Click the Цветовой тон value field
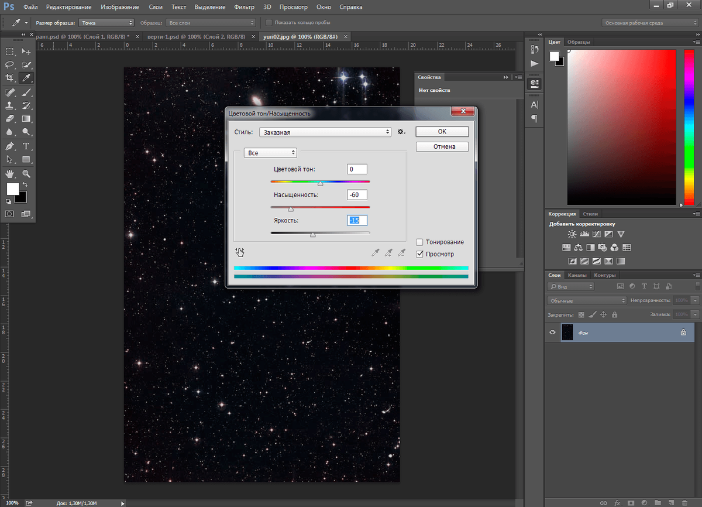 tap(357, 169)
